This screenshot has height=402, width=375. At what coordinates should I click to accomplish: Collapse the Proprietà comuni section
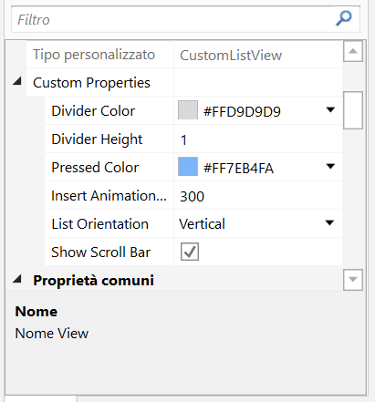[17, 279]
